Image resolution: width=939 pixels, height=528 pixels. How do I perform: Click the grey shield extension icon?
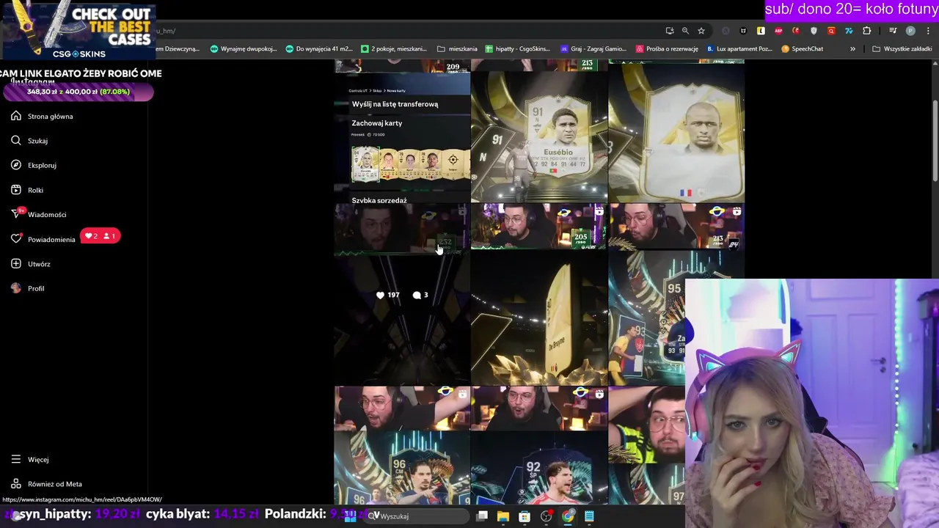(814, 31)
